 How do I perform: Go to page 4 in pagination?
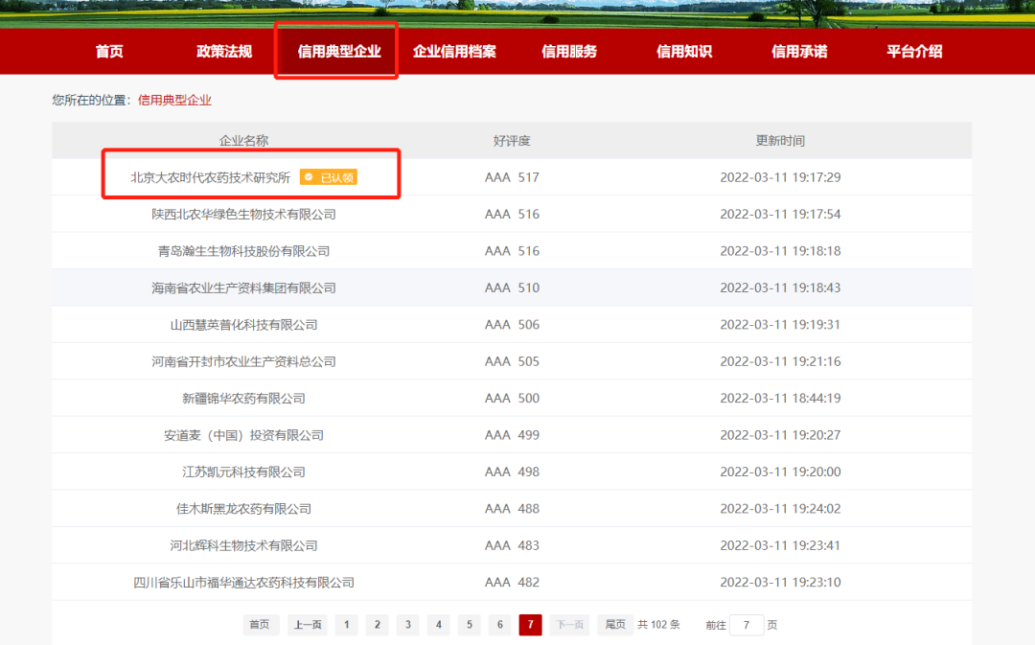point(438,625)
